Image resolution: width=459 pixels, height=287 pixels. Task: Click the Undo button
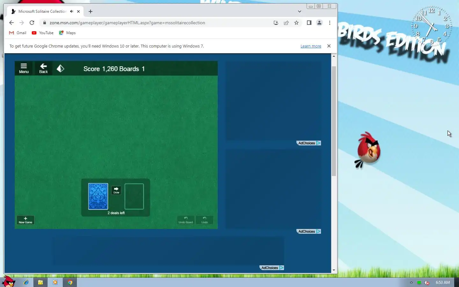pos(205,220)
